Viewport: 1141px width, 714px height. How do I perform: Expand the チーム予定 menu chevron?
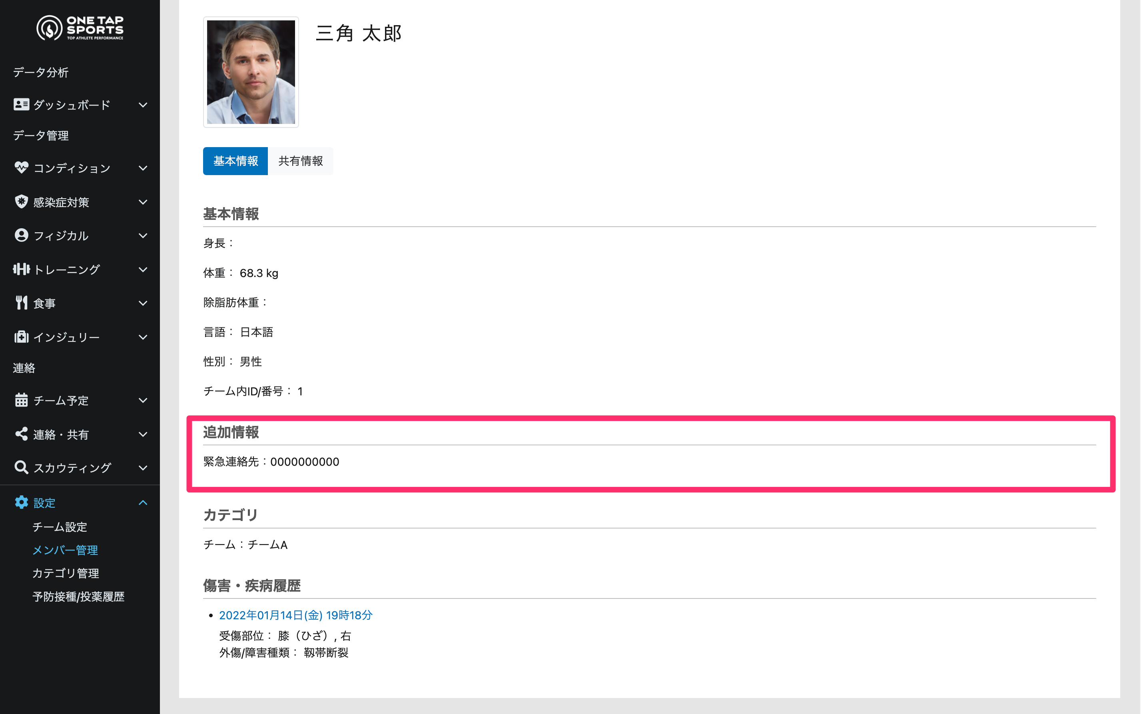[x=143, y=401]
